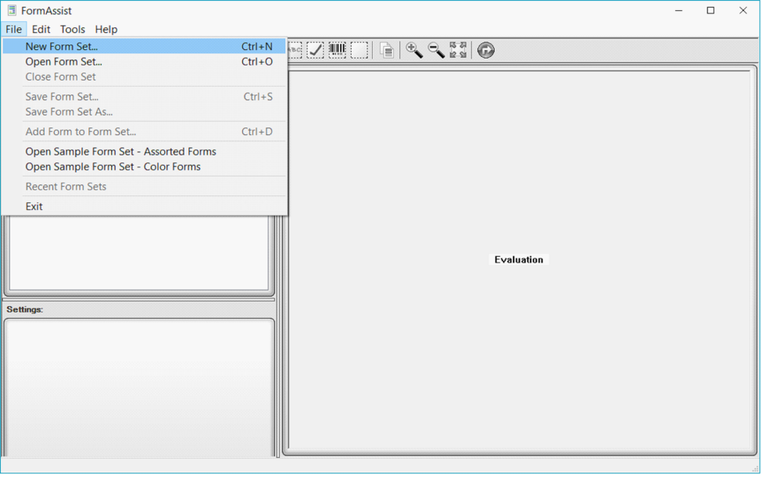Fit the form to the window
The width and height of the screenshot is (762, 489).
[x=458, y=49]
